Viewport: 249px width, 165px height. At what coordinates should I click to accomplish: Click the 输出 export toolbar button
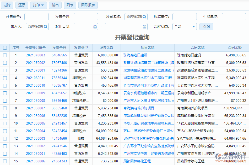coord(55,5)
